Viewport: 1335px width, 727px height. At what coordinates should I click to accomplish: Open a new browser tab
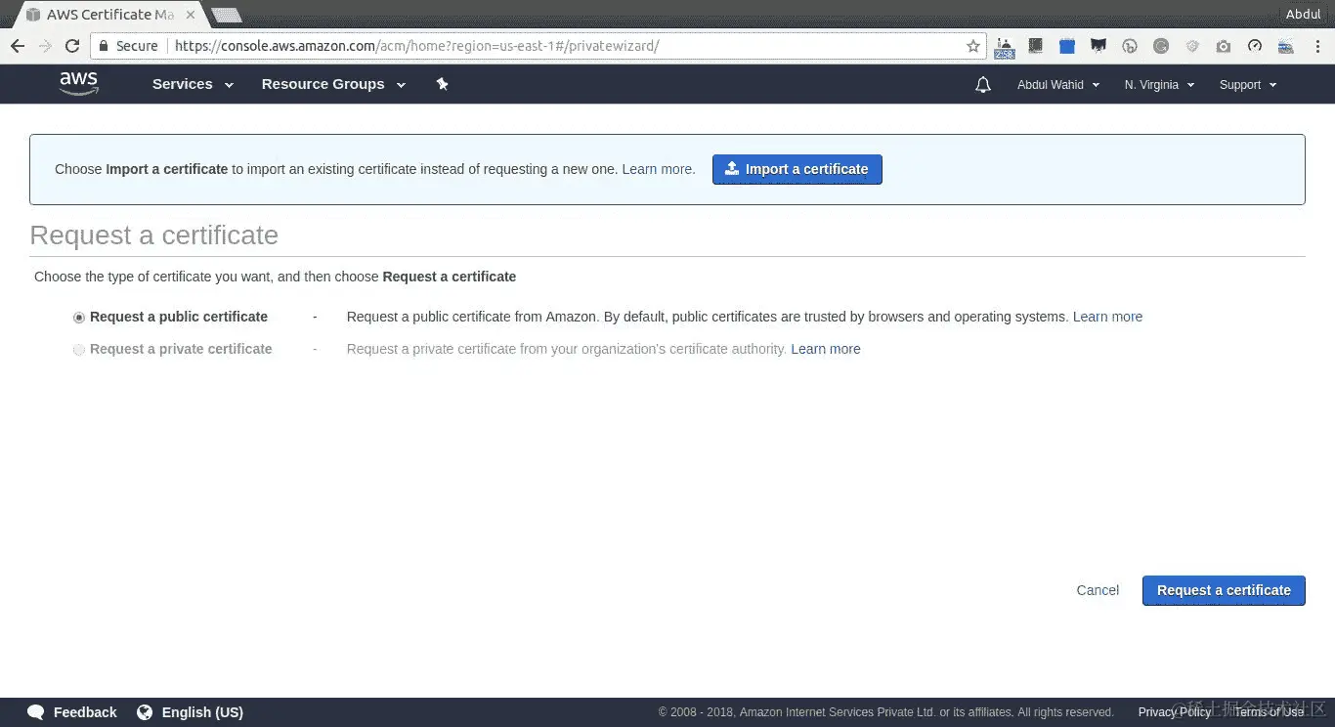(x=227, y=15)
